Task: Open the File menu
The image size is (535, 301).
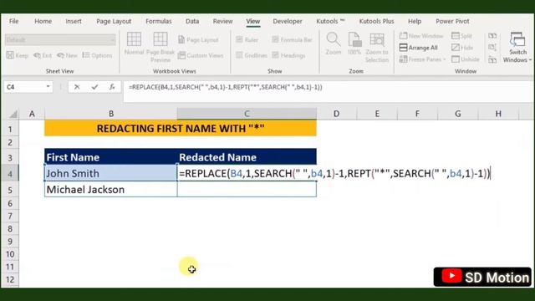Action: click(x=13, y=21)
